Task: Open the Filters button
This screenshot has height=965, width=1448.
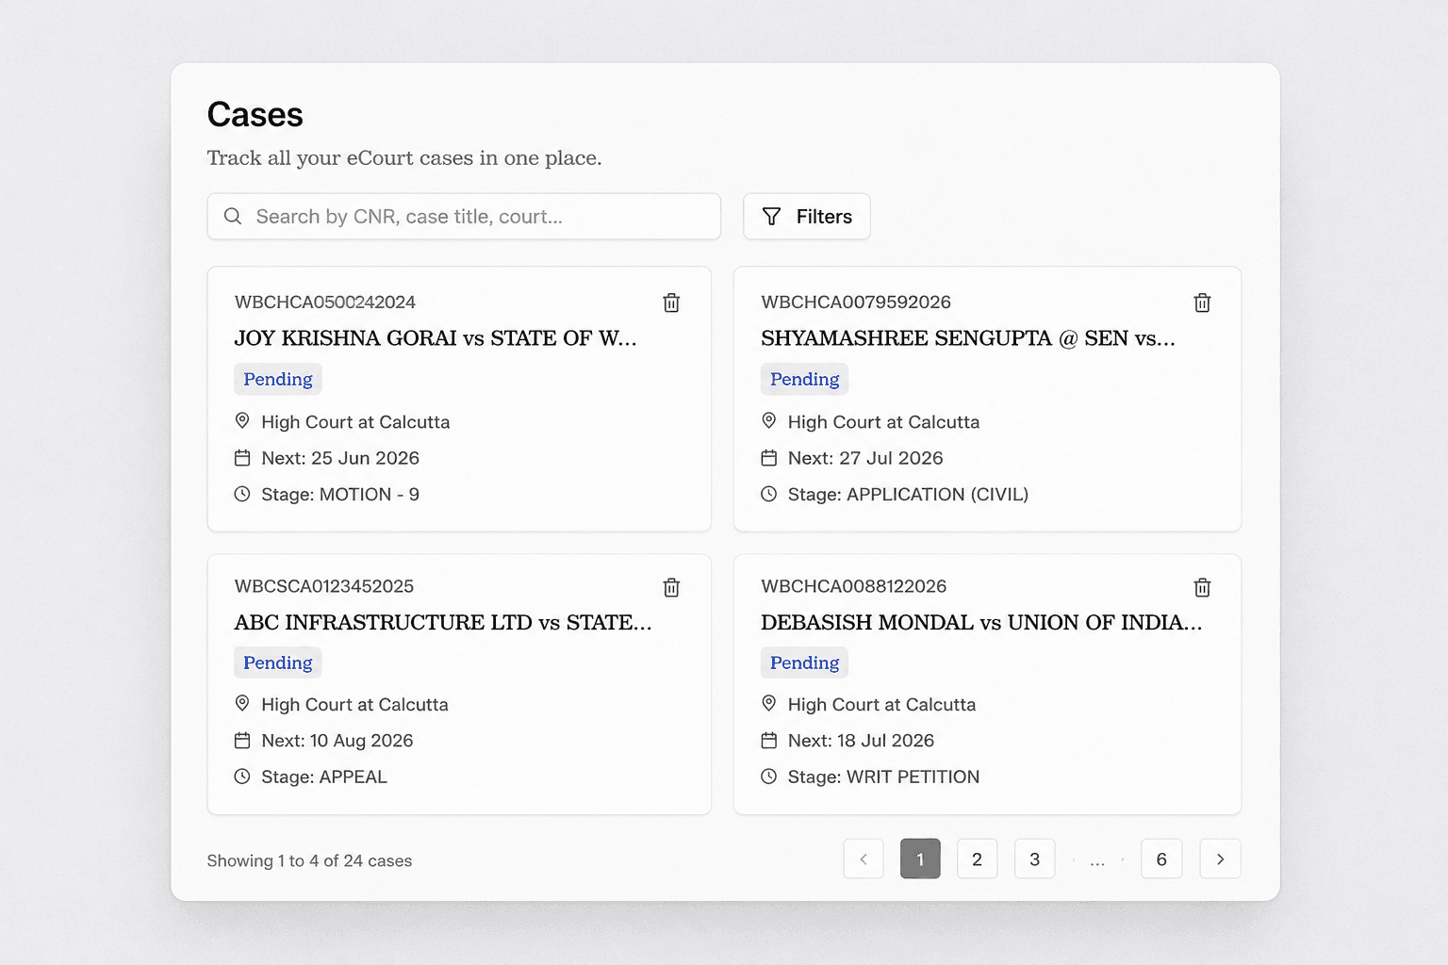Action: (x=806, y=217)
